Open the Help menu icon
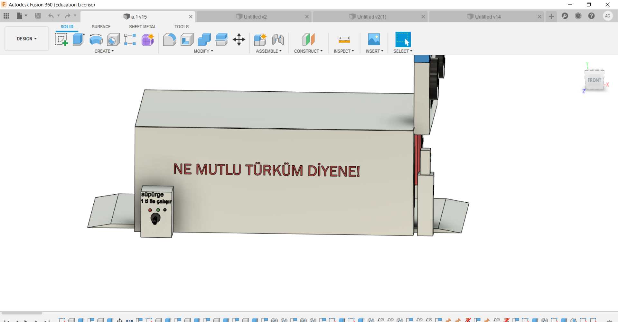The height and width of the screenshot is (322, 618). pyautogui.click(x=591, y=16)
